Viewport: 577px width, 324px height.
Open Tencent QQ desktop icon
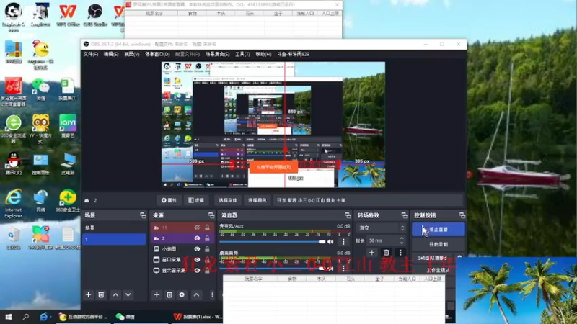pos(14,163)
